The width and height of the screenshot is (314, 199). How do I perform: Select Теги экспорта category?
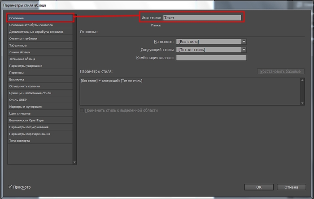point(40,141)
